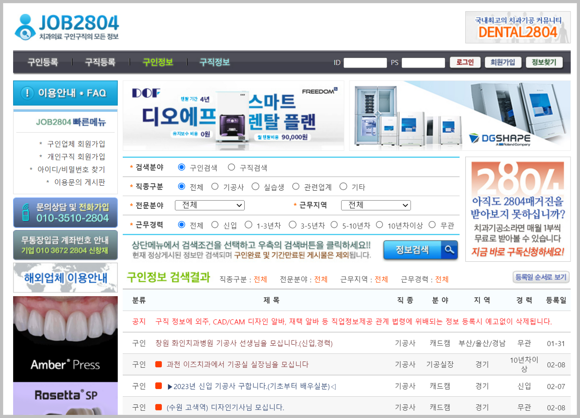Open the DGSHAPE banner ad

point(460,115)
